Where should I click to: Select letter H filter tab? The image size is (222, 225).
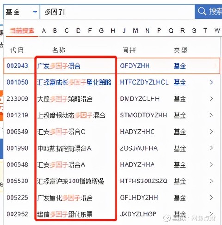113,31
